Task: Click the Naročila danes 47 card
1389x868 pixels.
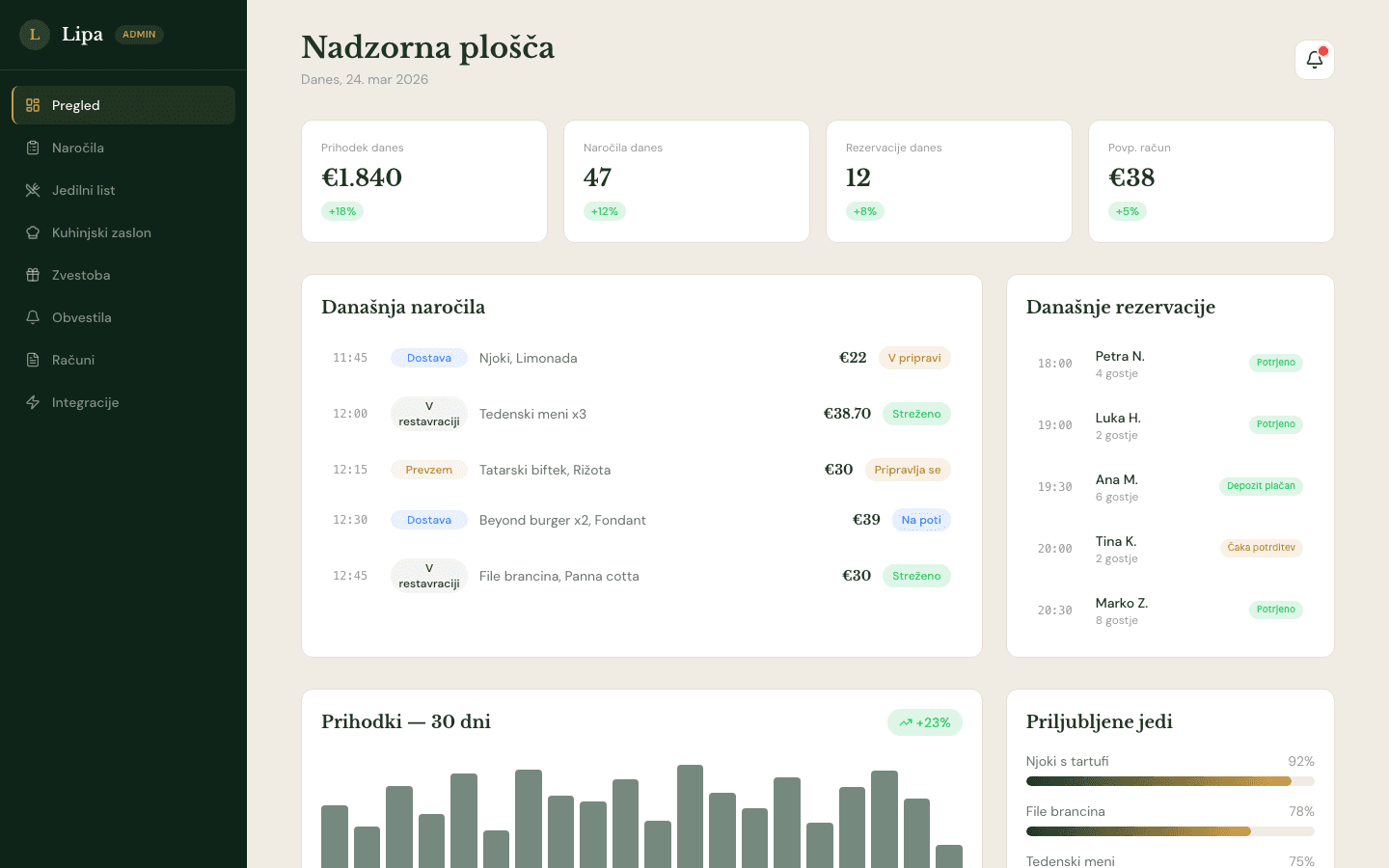Action: pos(687,181)
